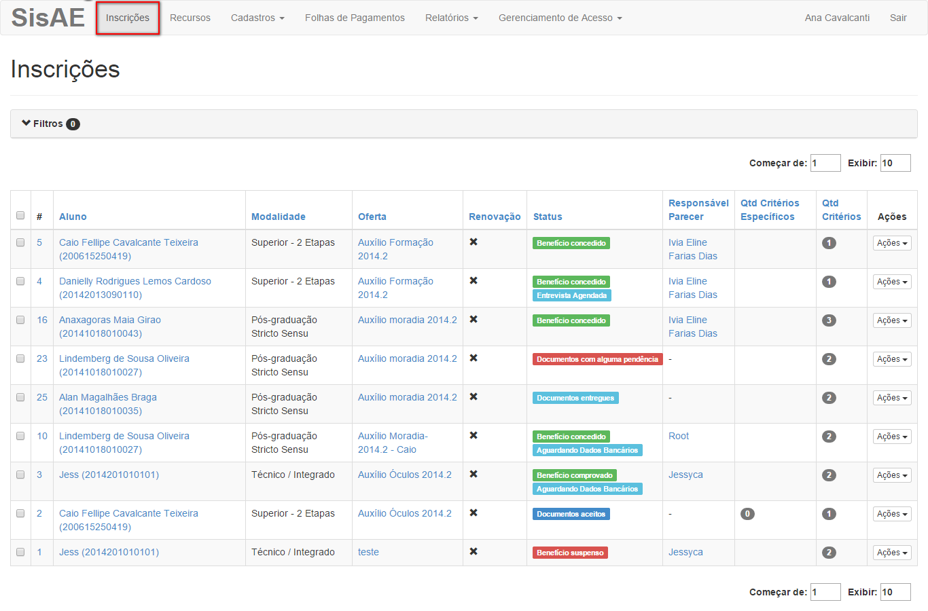The width and height of the screenshot is (928, 611).
Task: Go to the Inscrições menu item
Action: pos(128,18)
